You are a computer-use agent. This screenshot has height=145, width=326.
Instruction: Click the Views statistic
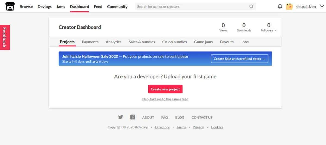pos(223,27)
